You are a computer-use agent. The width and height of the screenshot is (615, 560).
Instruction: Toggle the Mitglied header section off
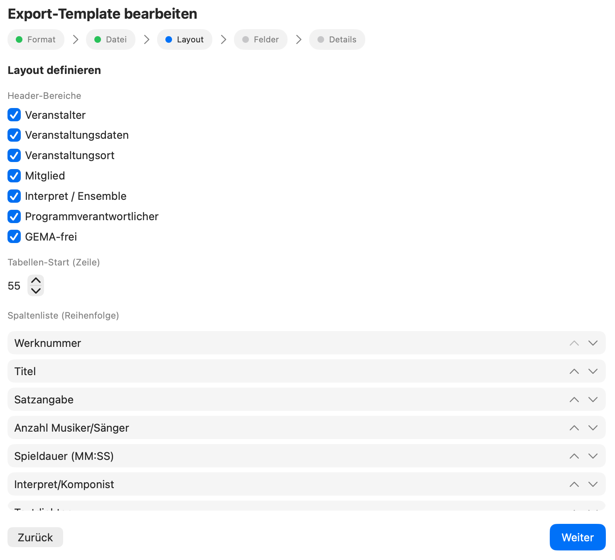coord(14,176)
